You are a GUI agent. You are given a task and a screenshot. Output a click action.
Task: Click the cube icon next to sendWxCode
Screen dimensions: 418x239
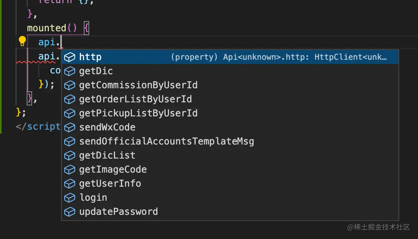pyautogui.click(x=70, y=127)
